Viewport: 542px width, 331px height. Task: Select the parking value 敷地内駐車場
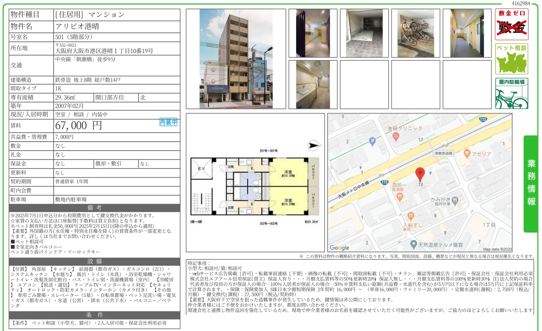pyautogui.click(x=71, y=200)
